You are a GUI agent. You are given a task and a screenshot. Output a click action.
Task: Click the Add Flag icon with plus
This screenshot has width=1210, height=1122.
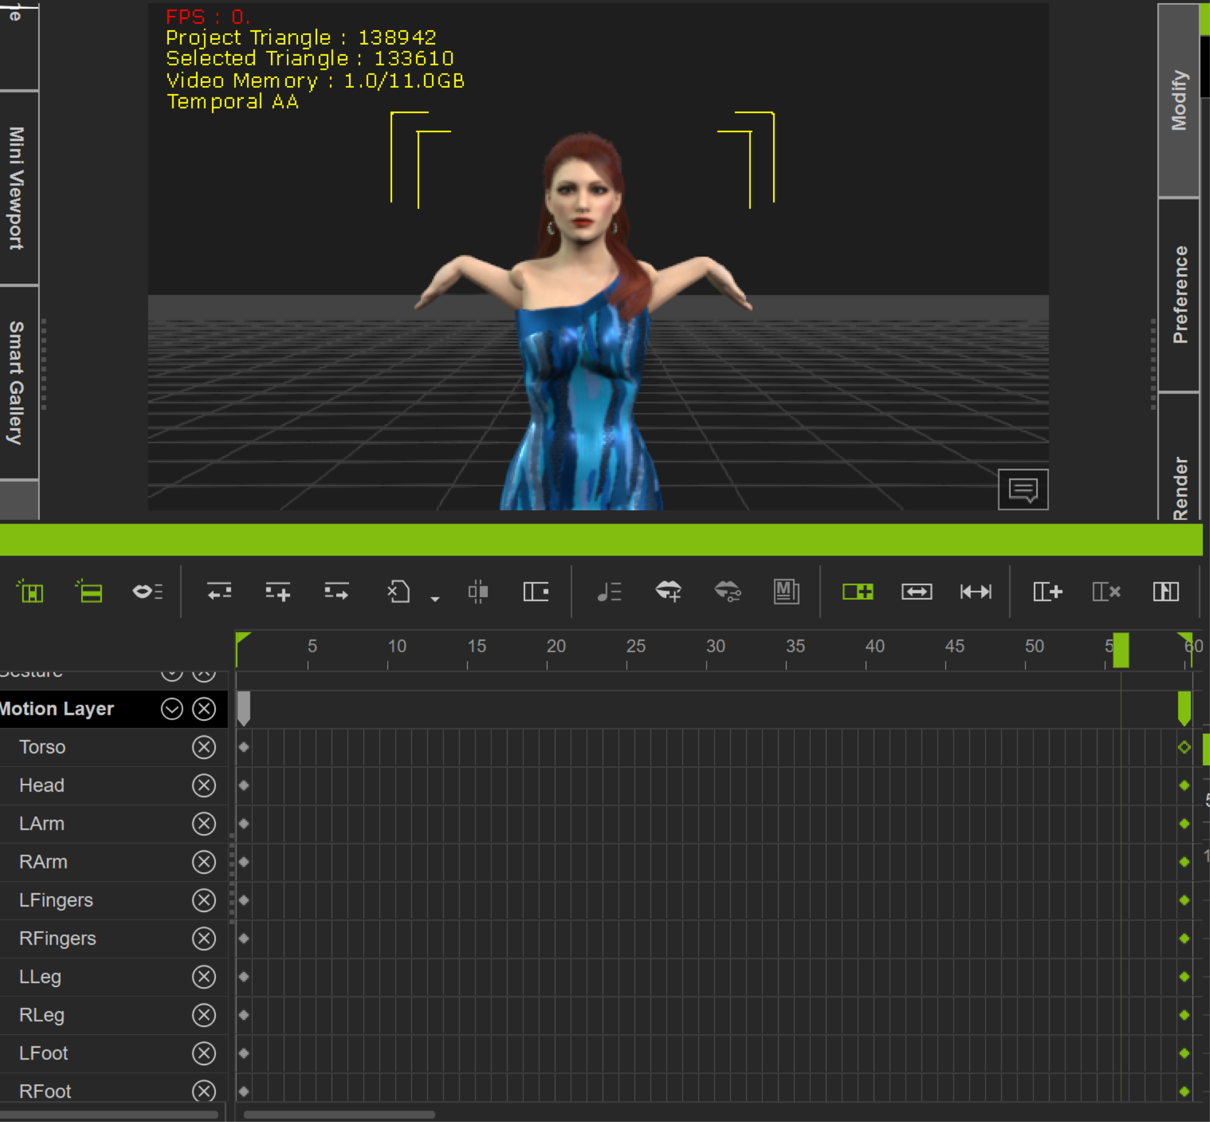(x=1048, y=591)
